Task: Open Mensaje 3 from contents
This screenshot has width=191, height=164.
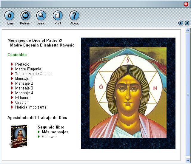Action: [x=24, y=88]
